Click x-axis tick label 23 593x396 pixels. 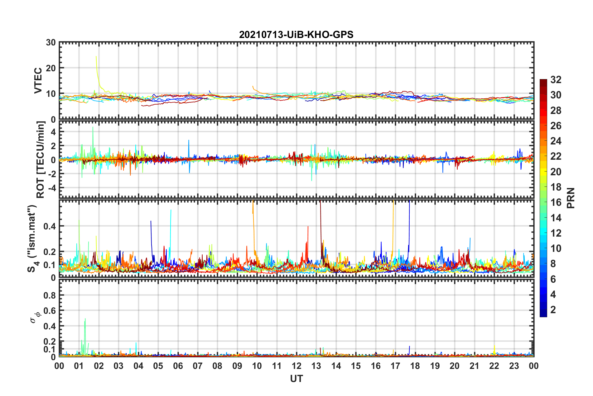coord(514,366)
